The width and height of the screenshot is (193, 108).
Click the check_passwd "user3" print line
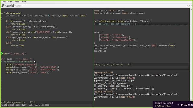pos(27,73)
